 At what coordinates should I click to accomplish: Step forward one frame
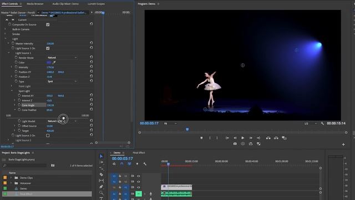coord(251,138)
